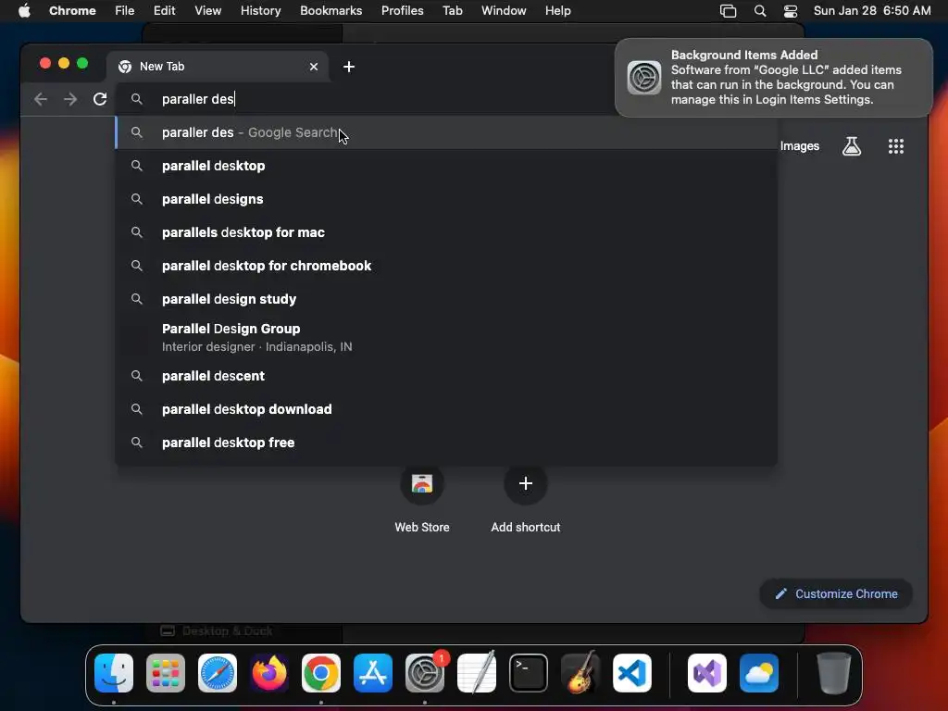The height and width of the screenshot is (711, 948).
Task: Open Visual Studio Code from the dock
Action: point(631,673)
